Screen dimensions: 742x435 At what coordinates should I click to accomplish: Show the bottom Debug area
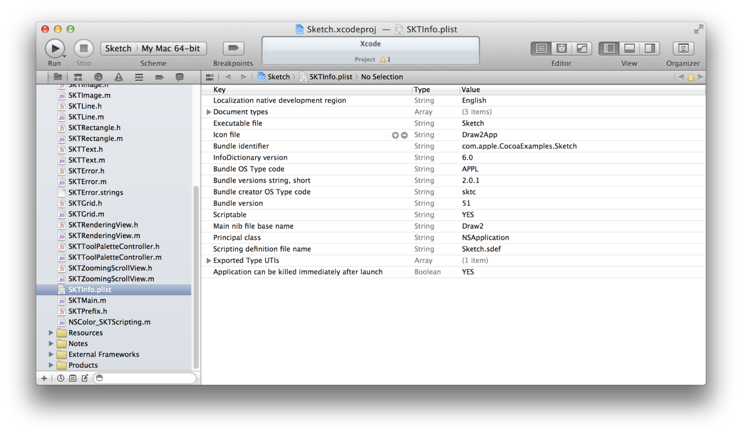[629, 49]
